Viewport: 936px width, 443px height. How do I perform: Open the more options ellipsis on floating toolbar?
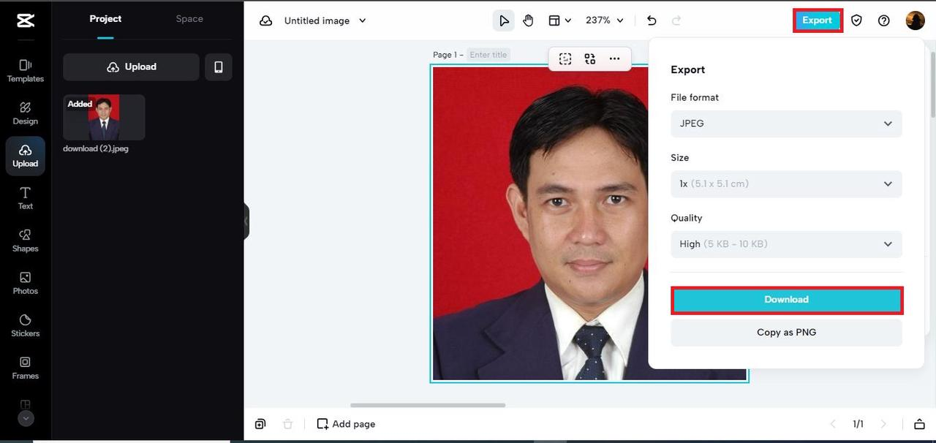pos(614,59)
